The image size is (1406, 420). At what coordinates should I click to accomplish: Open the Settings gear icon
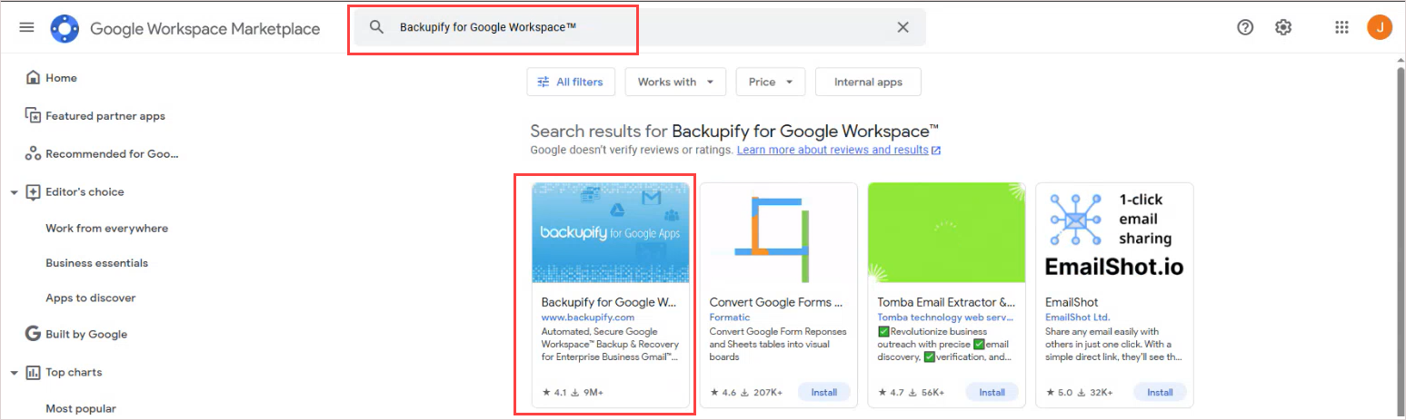coord(1283,27)
